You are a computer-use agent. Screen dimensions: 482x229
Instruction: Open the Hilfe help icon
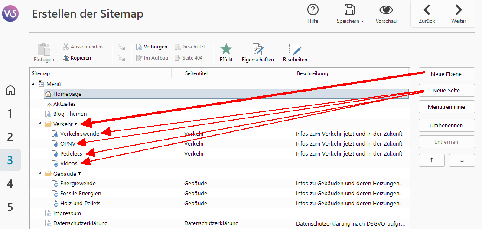[313, 10]
